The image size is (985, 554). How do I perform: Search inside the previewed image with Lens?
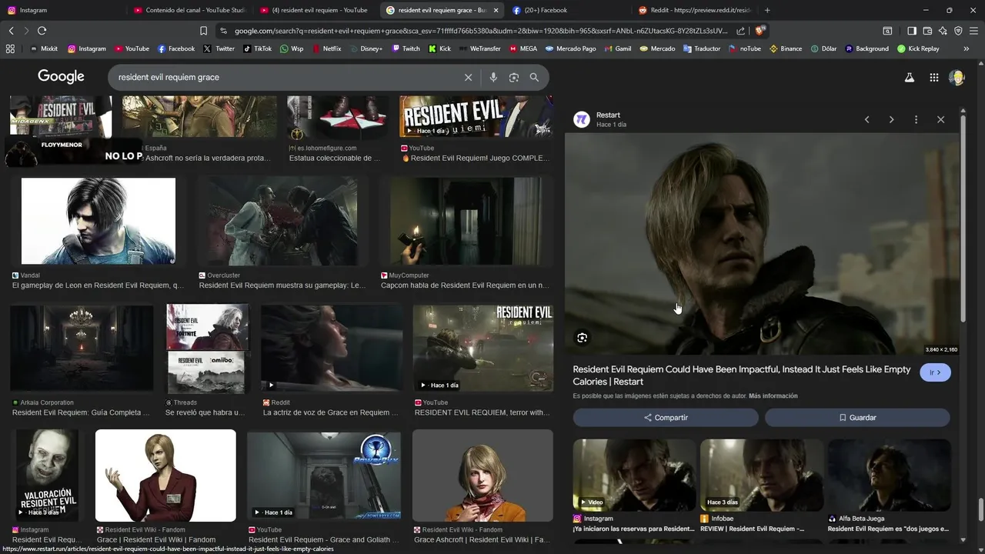[x=583, y=338]
